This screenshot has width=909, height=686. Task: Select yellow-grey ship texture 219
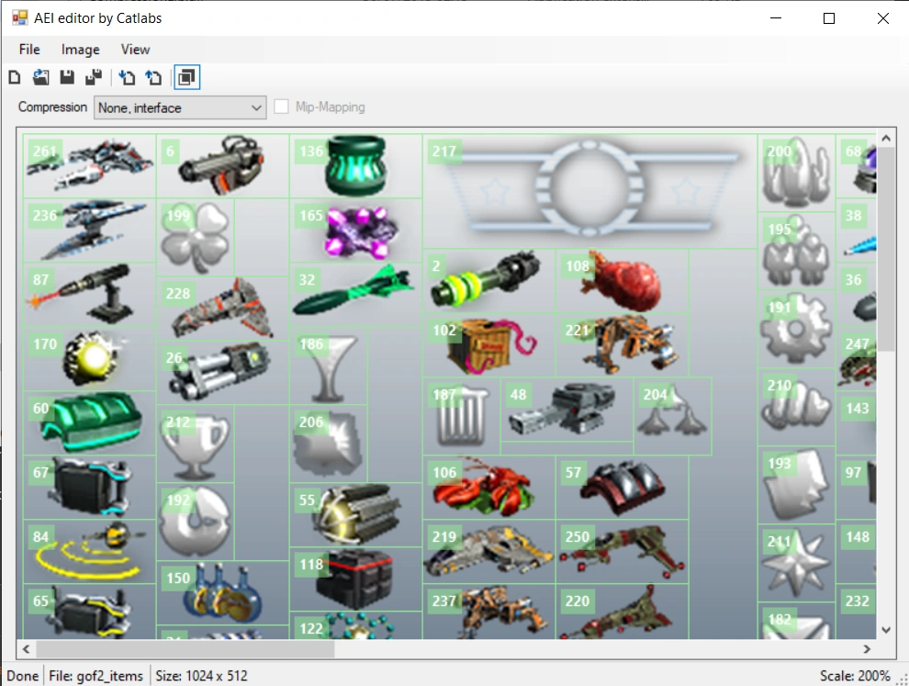(489, 552)
